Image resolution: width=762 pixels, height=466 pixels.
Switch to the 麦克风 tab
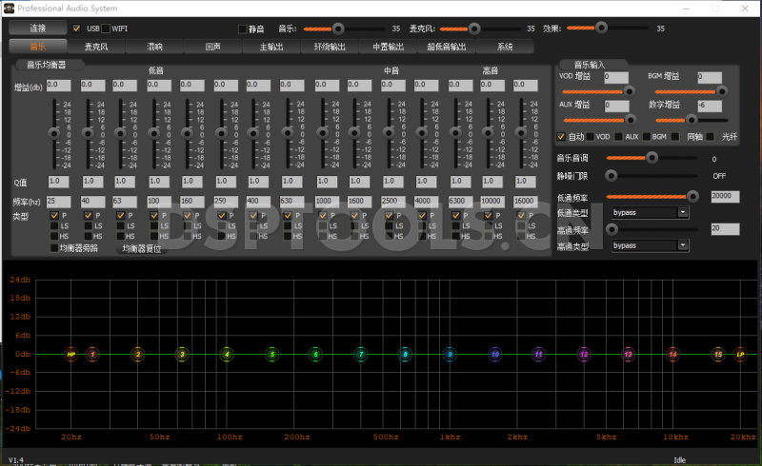click(x=95, y=46)
